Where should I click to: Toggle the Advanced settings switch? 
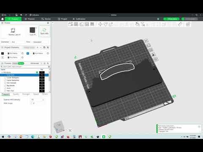pyautogui.click(x=41, y=63)
